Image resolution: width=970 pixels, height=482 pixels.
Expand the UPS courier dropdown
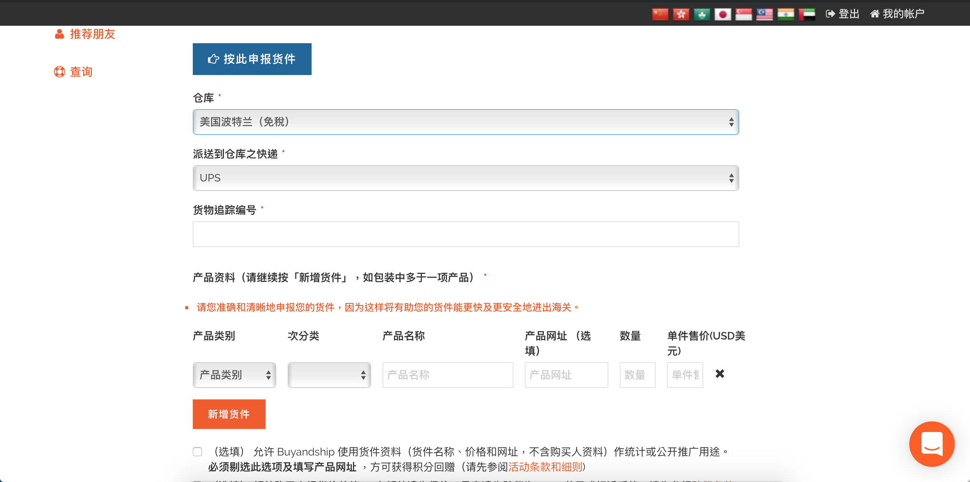click(x=466, y=178)
